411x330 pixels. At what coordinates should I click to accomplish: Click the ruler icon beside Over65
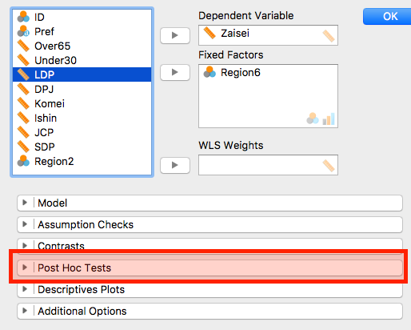(x=23, y=46)
